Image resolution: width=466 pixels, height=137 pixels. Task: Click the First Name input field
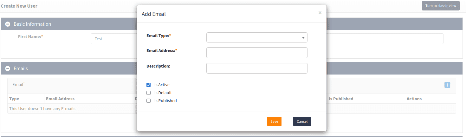pos(113,39)
